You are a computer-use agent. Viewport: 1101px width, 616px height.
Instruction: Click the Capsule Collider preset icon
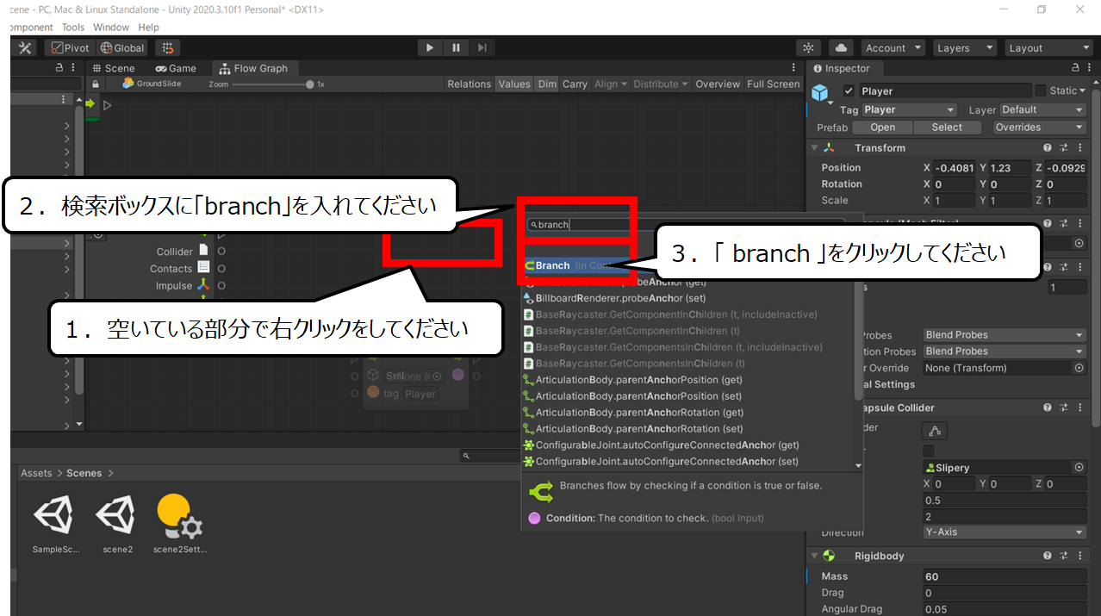click(x=1064, y=408)
